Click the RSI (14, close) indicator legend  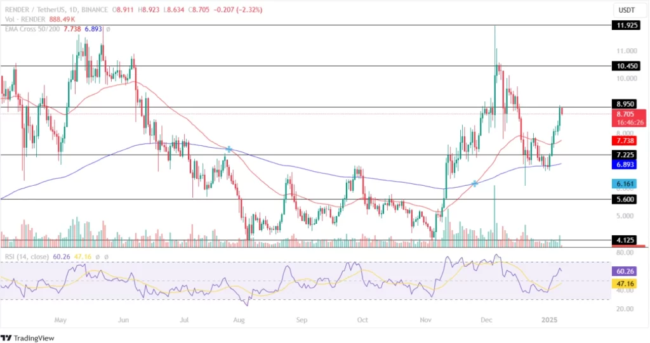(27, 257)
